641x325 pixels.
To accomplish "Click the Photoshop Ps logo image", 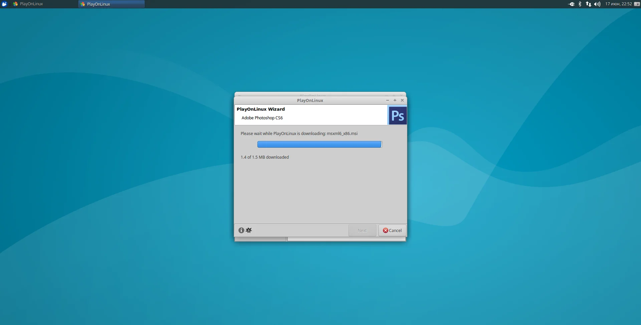I will 397,115.
